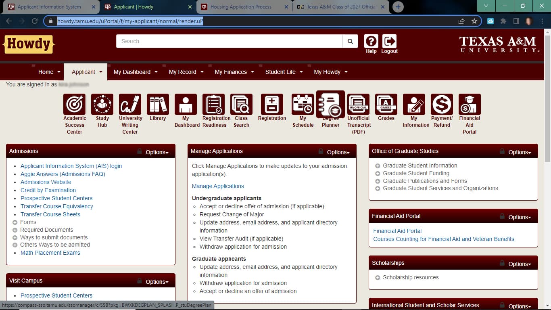This screenshot has height=310, width=551.
Task: Bookmark this page with the star icon
Action: point(474,21)
